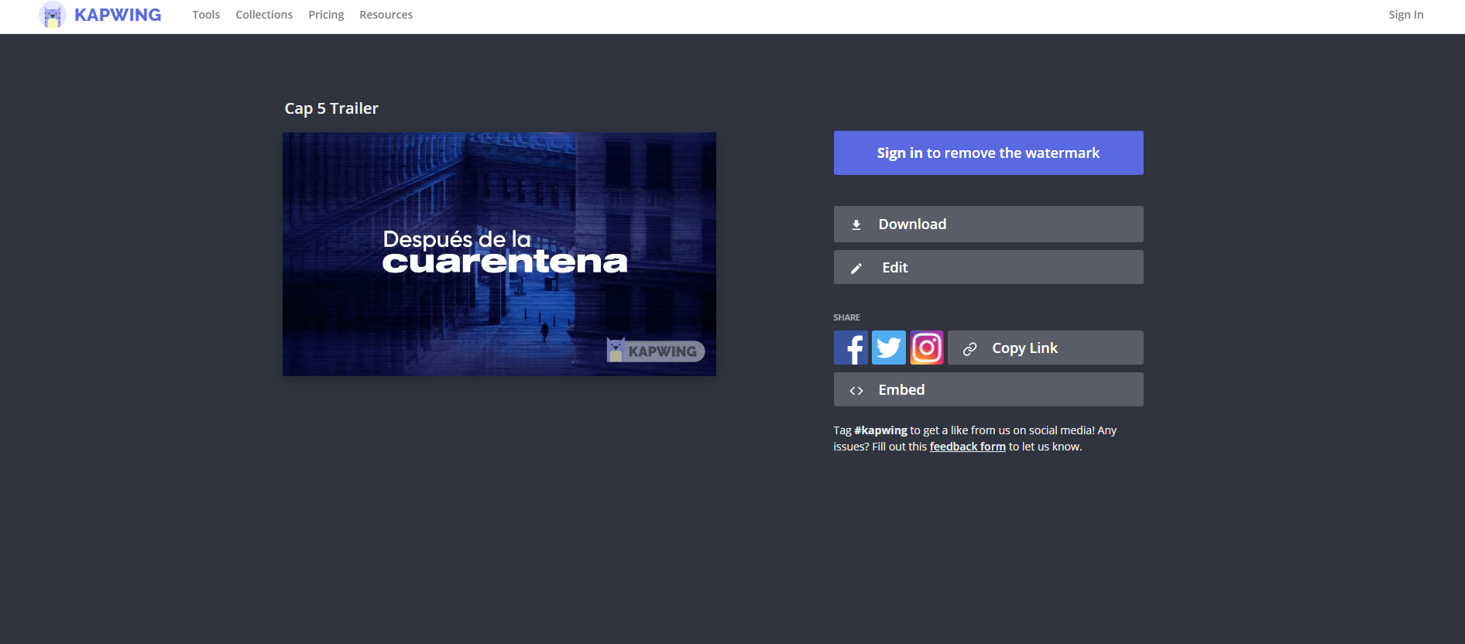The height and width of the screenshot is (644, 1465).
Task: Share video on Twitter
Action: pos(888,348)
